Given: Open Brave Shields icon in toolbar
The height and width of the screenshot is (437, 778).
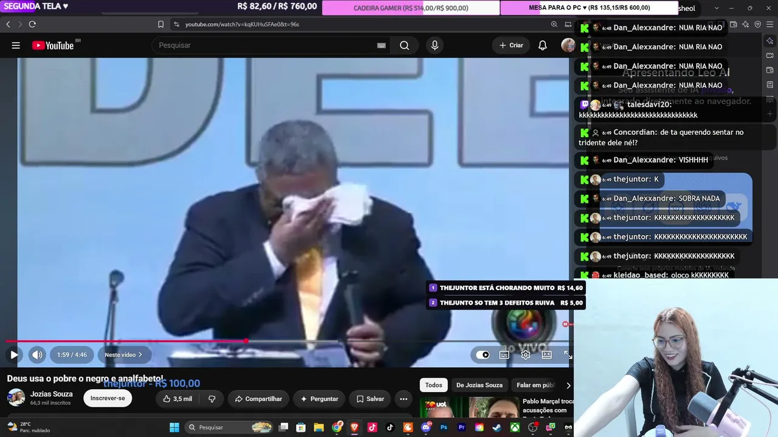Looking at the screenshot, I should click(x=757, y=24).
